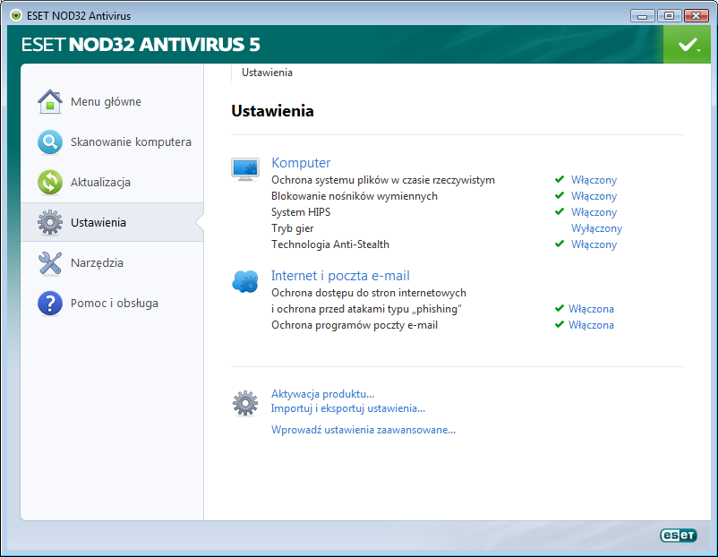
Task: Click the green refresh icon for Aktualizacja
Action: (50, 183)
